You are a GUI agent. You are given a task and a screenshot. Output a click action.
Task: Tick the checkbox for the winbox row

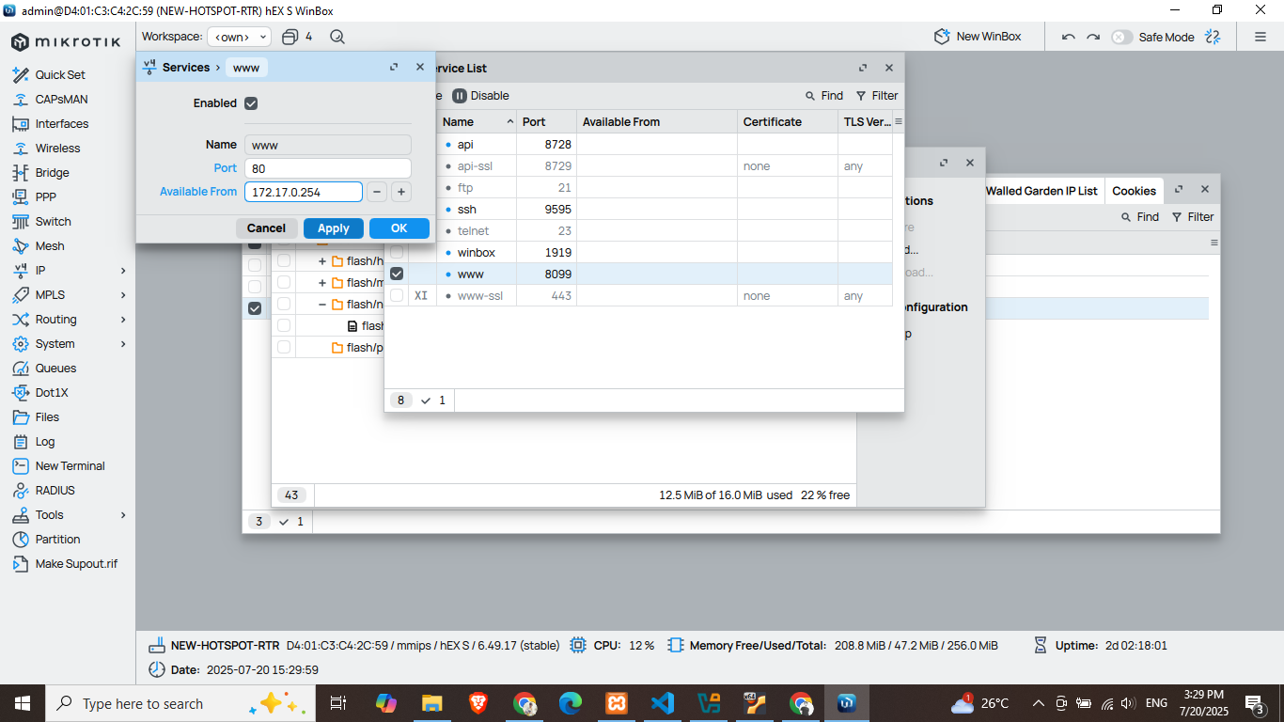click(397, 252)
